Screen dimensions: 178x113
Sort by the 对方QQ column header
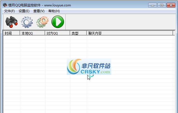(x=57, y=33)
